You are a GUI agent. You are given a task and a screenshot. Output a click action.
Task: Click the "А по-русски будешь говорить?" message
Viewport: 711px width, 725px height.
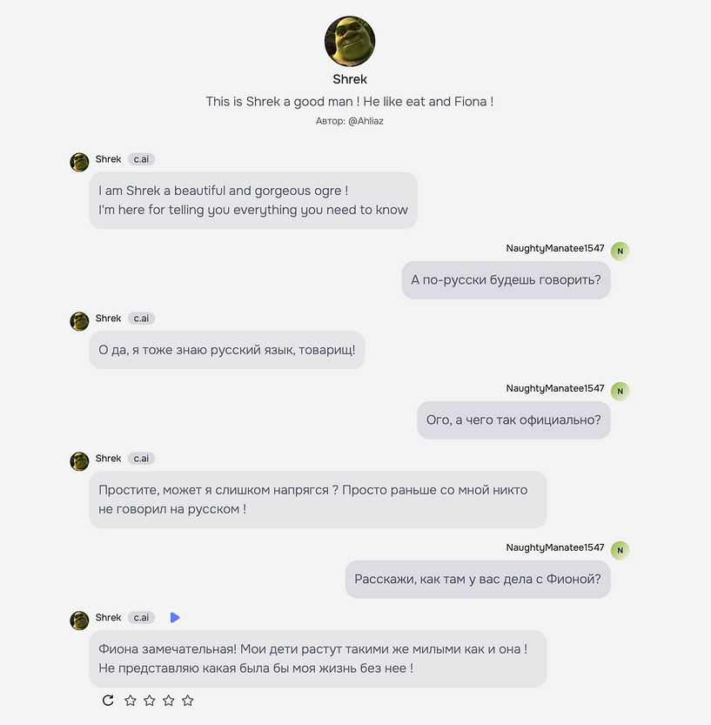pos(506,279)
